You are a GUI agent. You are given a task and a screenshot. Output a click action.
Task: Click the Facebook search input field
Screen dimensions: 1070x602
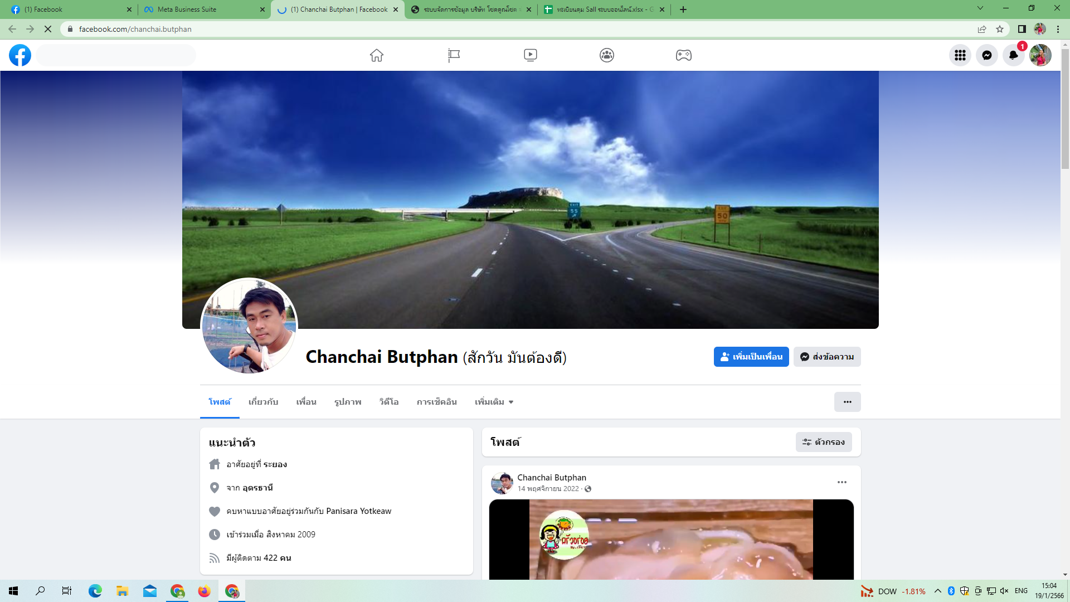coord(116,55)
